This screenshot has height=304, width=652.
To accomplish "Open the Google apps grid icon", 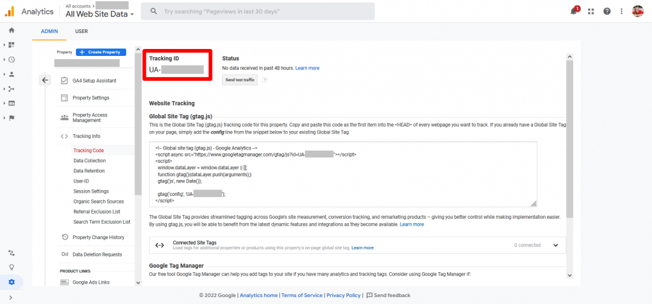I will pos(591,11).
